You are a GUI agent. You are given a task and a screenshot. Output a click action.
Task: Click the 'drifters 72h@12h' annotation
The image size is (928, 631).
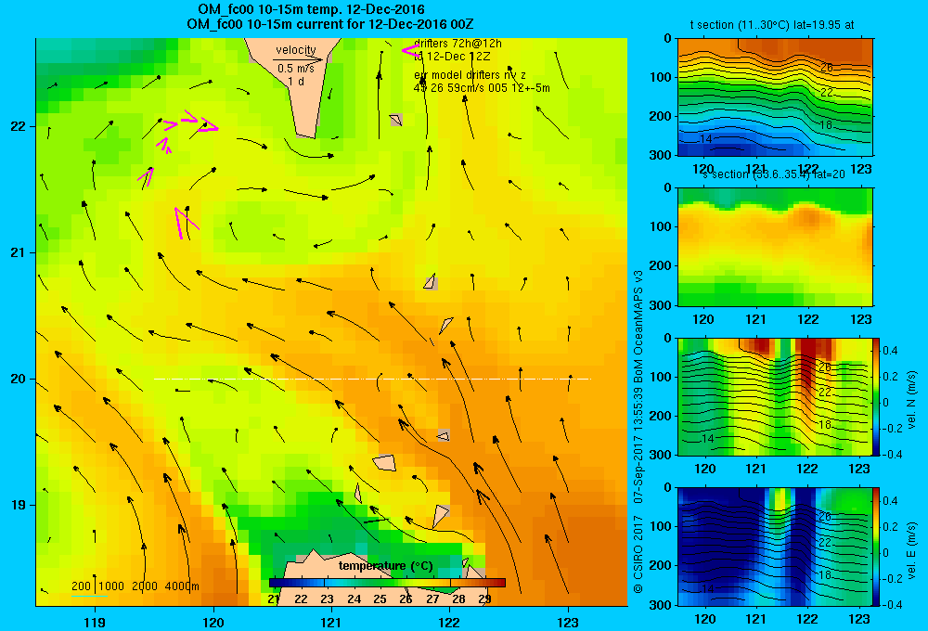(458, 44)
